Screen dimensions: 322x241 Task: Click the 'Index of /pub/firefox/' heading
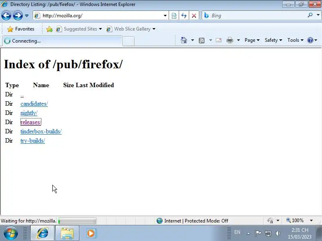pos(64,64)
